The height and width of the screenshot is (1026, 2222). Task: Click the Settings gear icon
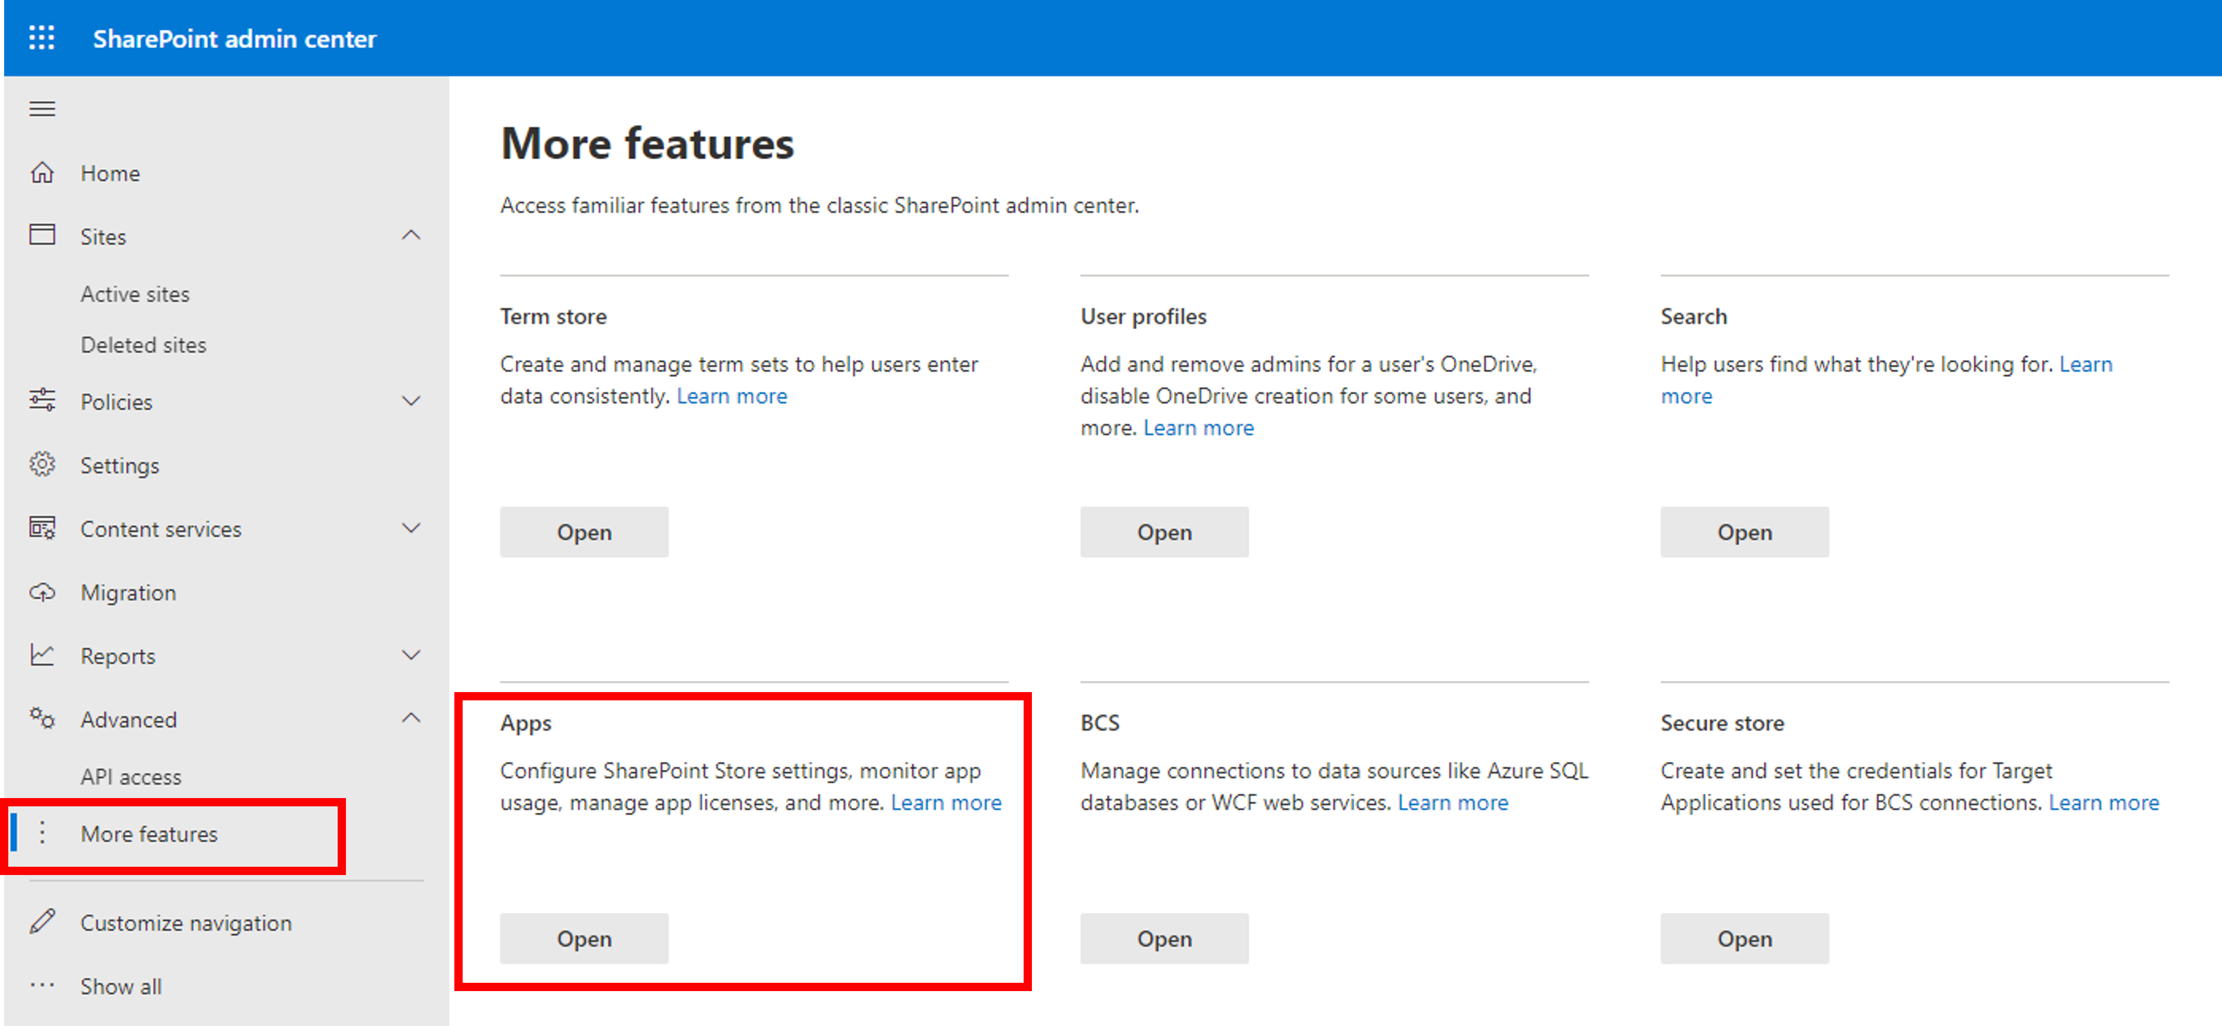pos(42,464)
